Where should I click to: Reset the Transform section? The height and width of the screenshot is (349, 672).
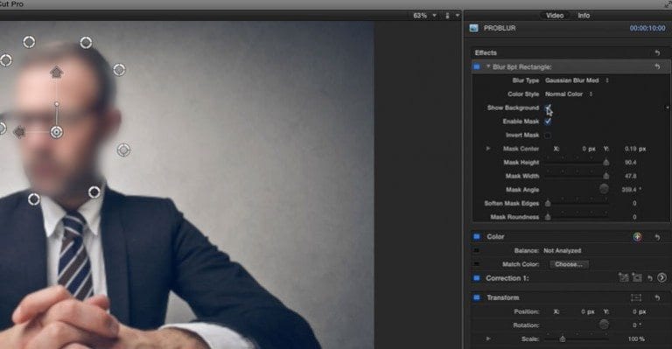(x=657, y=297)
